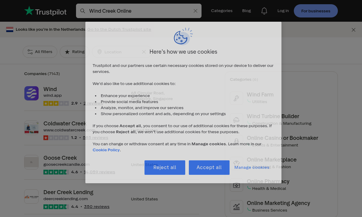362x217 pixels.
Task: Clear the search field with the X icon
Action: pyautogui.click(x=195, y=11)
